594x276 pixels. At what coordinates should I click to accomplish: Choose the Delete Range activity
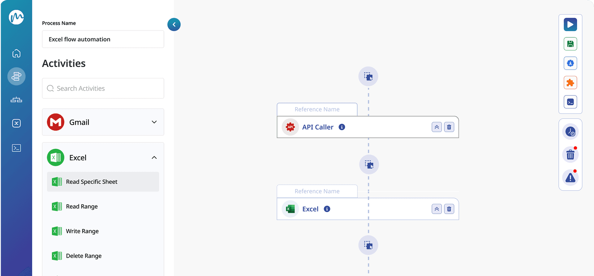click(x=84, y=256)
